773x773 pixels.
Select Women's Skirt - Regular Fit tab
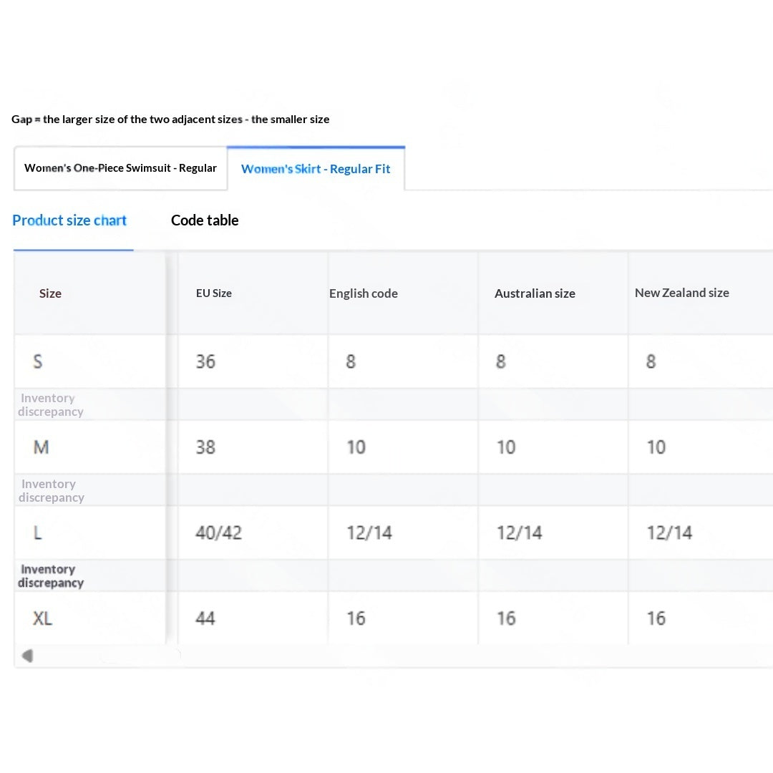click(x=316, y=169)
